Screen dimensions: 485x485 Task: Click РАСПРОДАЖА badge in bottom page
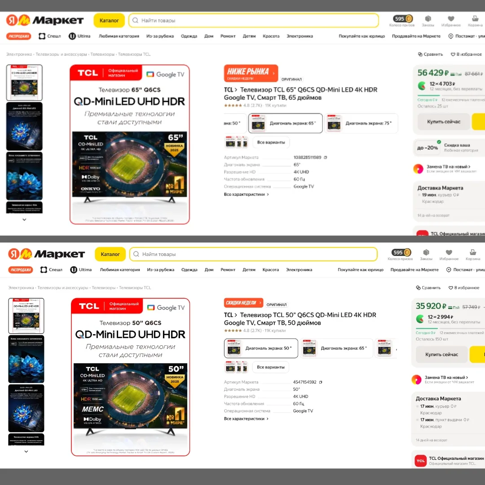[x=20, y=270]
